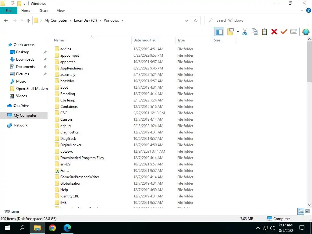Open Videos in the navigation pane
Screen dimensions: 312x234
21,96
